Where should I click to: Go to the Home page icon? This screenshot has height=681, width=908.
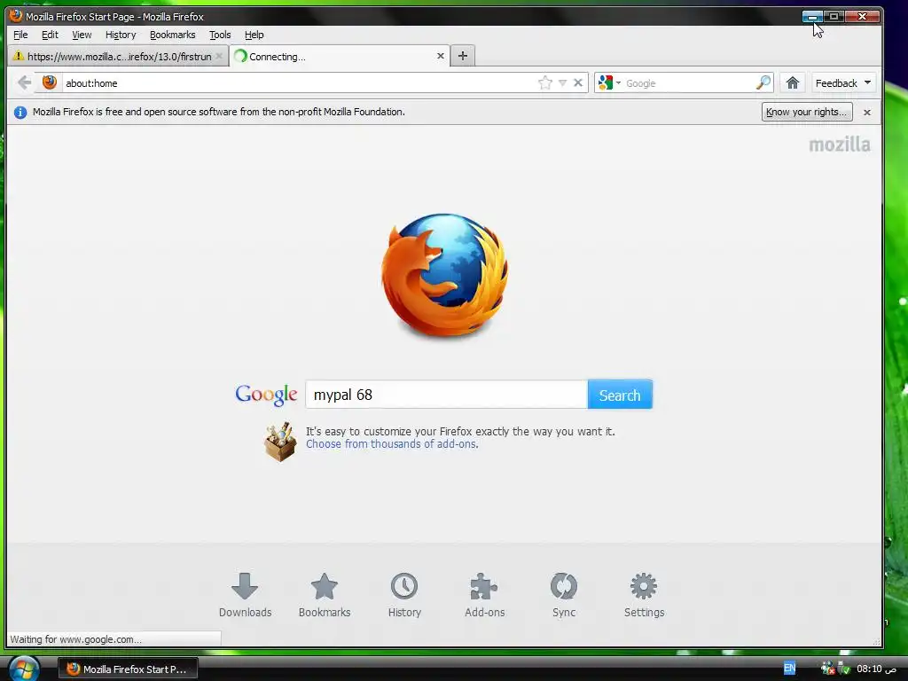click(793, 82)
